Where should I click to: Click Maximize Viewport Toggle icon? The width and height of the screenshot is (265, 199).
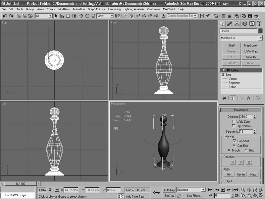coord(261,195)
